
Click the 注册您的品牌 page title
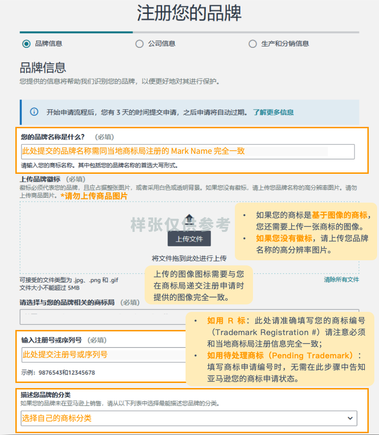click(189, 14)
